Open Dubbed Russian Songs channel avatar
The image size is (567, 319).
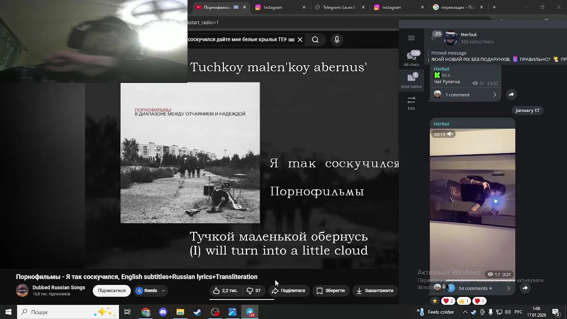tap(22, 291)
